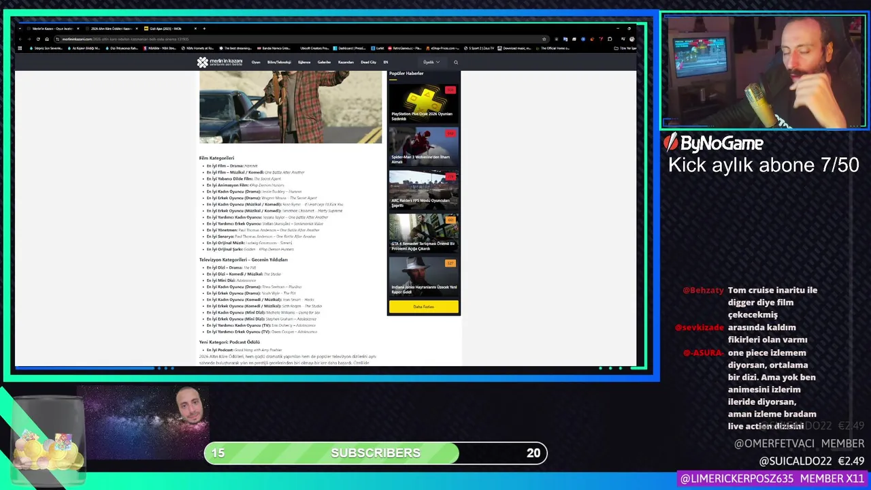Click the 'En İyi Podcast' row
Viewport: 871px width, 490px height.
point(244,350)
